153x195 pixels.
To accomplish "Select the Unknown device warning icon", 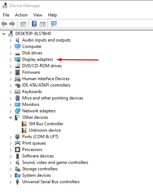I will pos(24,130).
